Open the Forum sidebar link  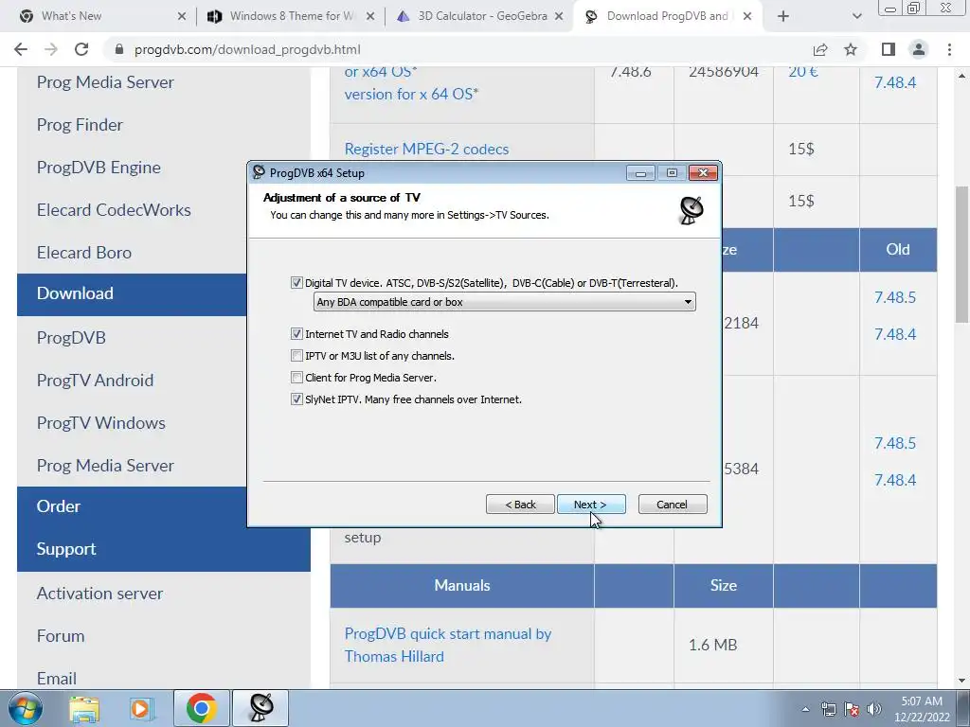coord(61,636)
